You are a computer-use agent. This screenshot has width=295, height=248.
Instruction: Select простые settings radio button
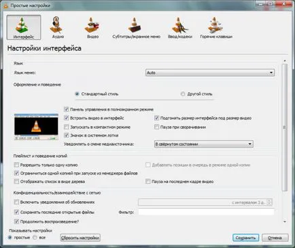[x=10, y=238]
